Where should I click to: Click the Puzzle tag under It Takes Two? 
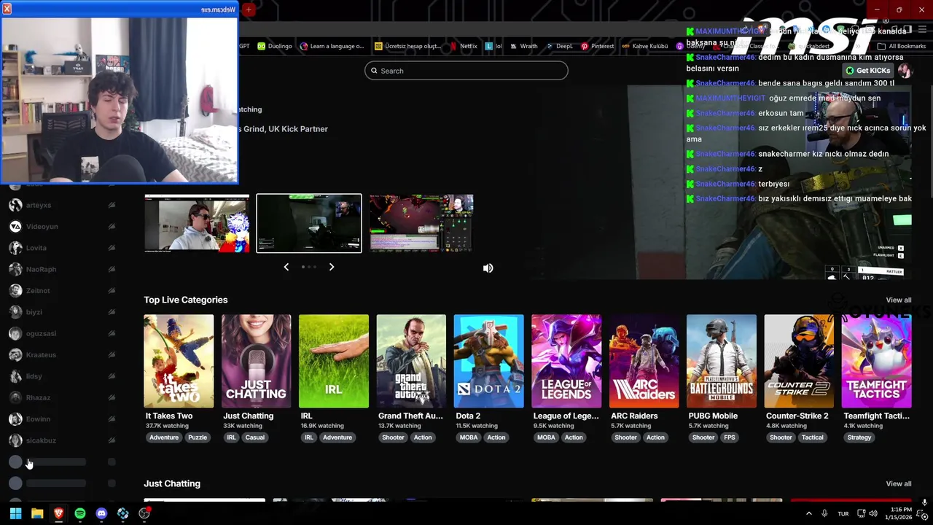click(x=198, y=437)
